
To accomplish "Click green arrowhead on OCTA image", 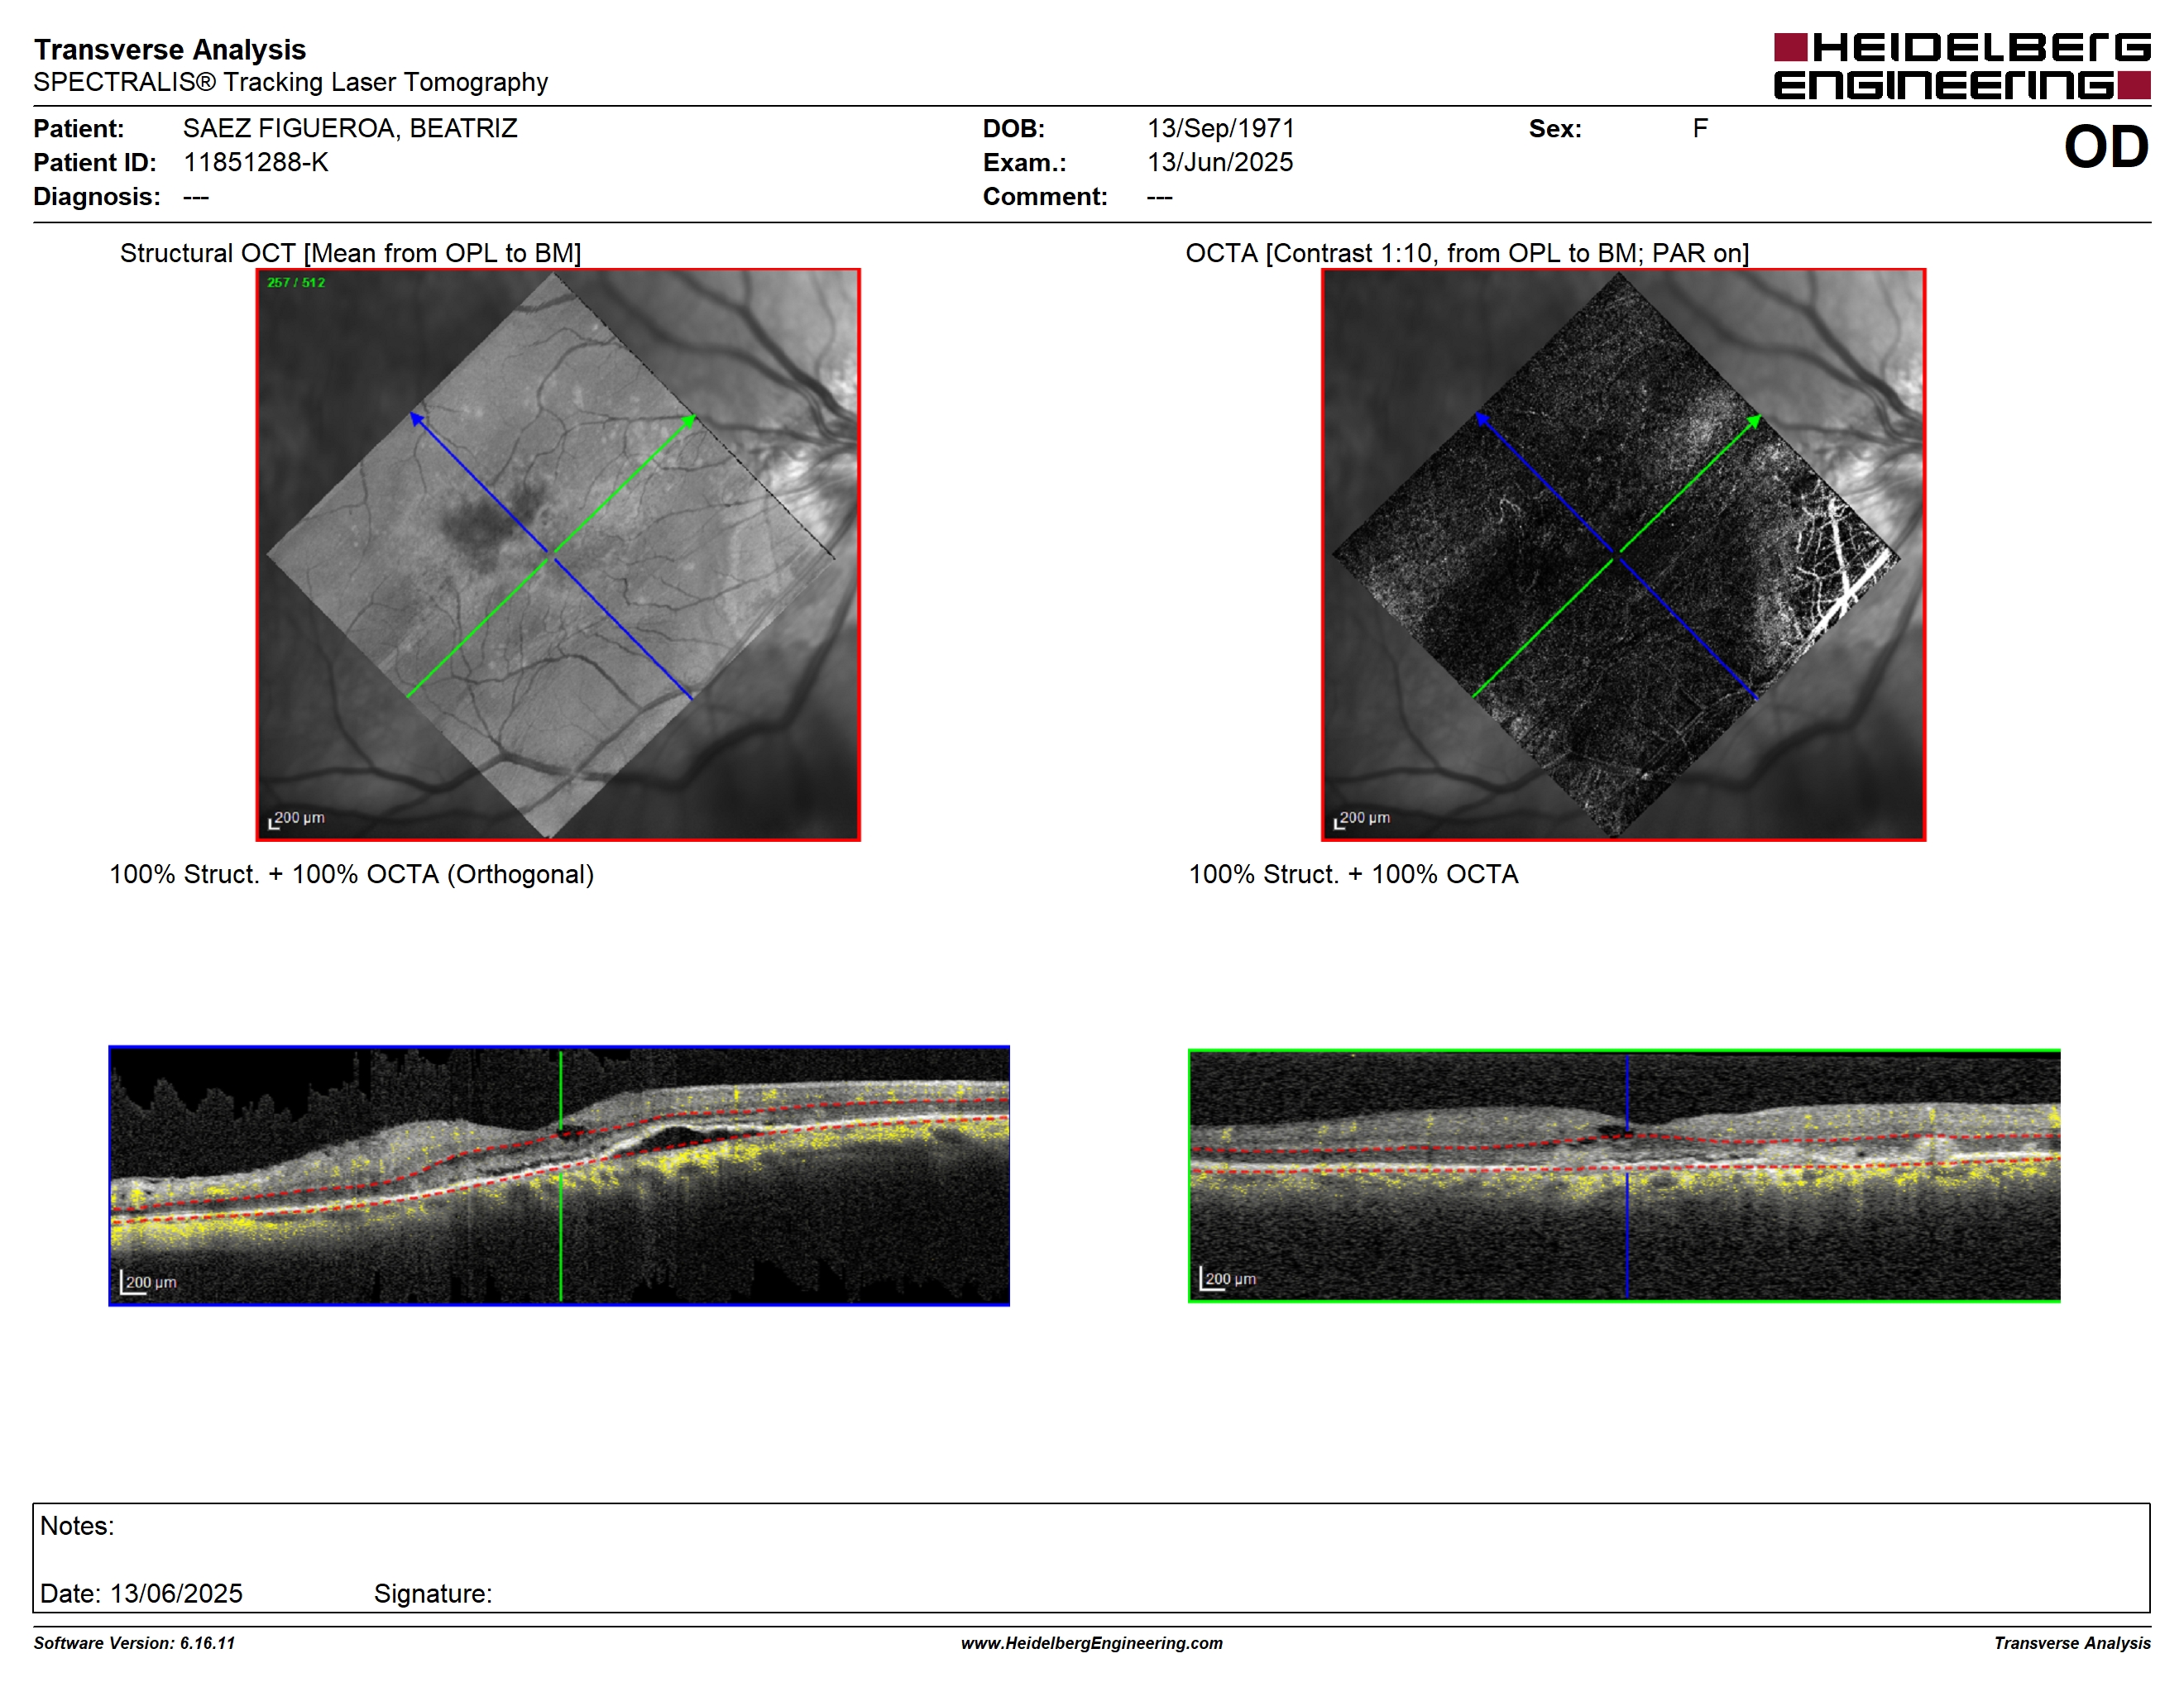I will (x=1753, y=422).
